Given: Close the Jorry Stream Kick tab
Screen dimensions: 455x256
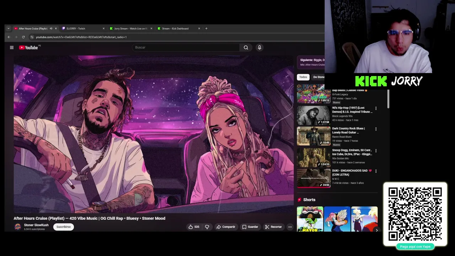Looking at the screenshot, I should (151, 28).
